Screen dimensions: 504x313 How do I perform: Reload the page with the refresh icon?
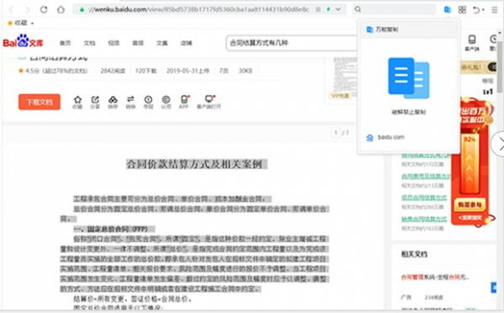pos(44,9)
